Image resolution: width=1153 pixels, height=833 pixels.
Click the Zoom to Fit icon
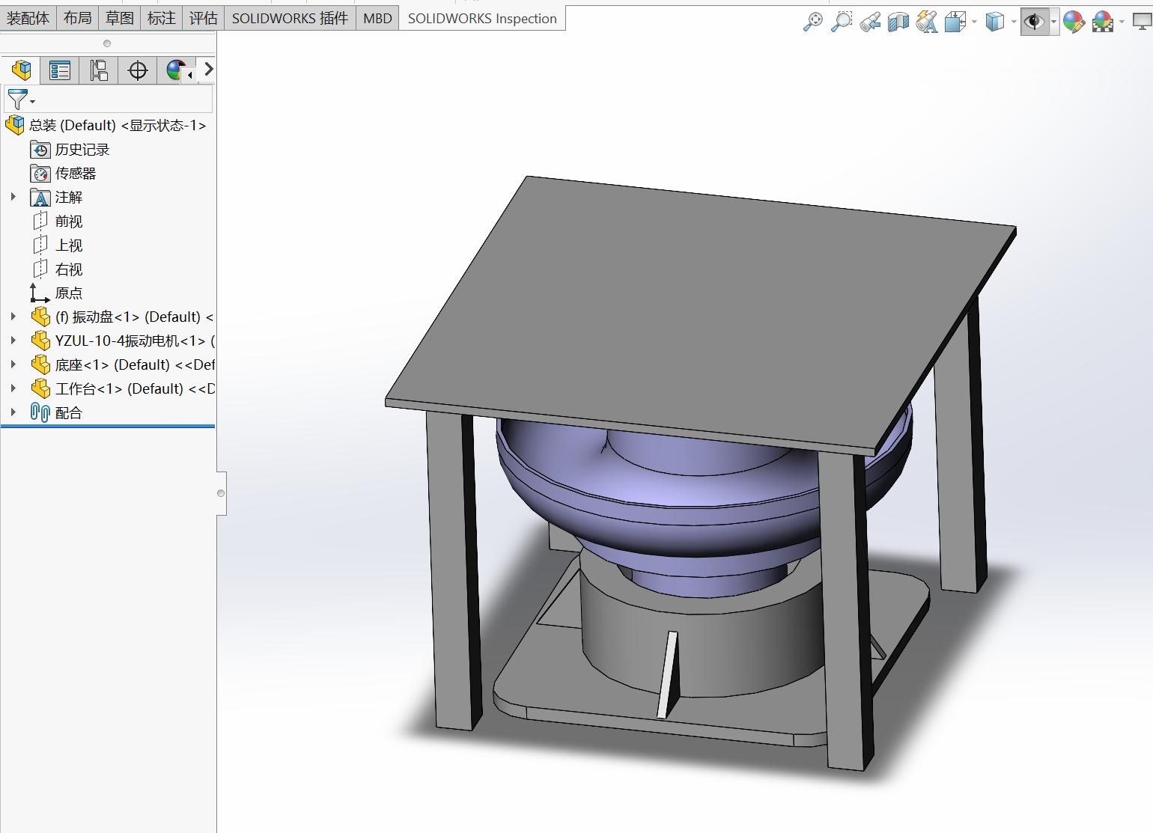point(812,22)
